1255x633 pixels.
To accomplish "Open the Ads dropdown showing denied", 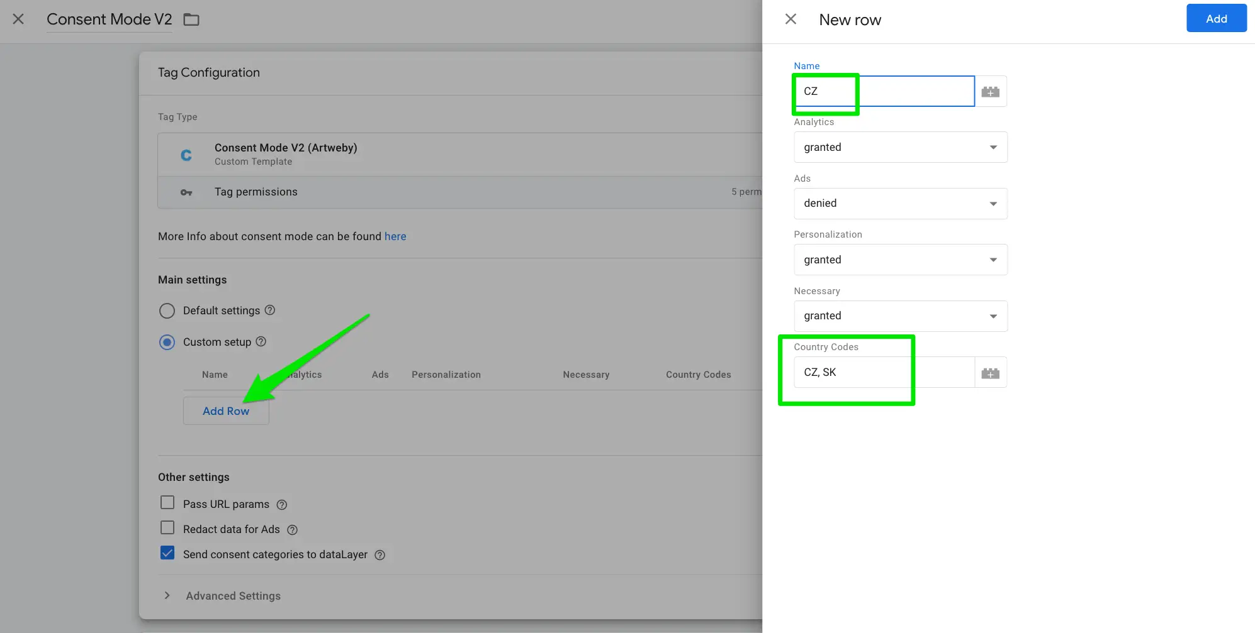I will pos(901,204).
